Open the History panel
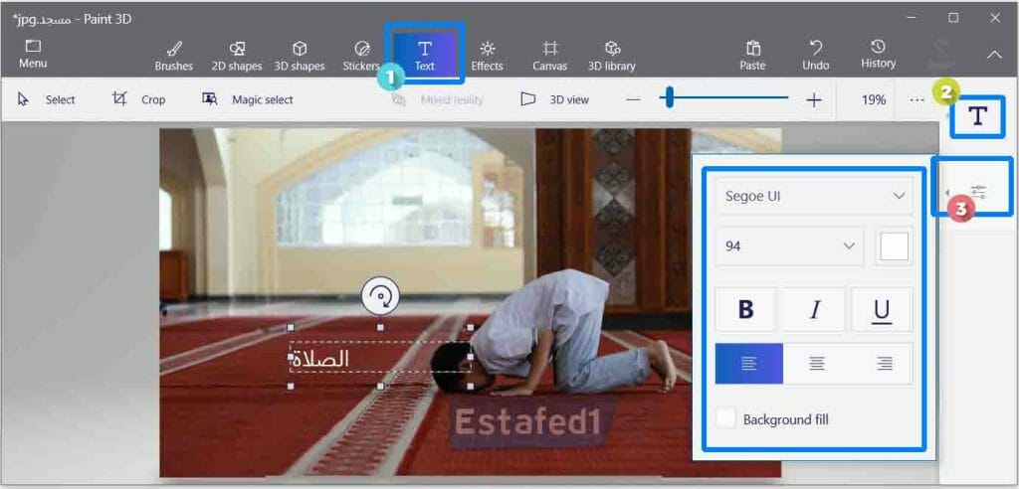1019x489 pixels. 878,54
